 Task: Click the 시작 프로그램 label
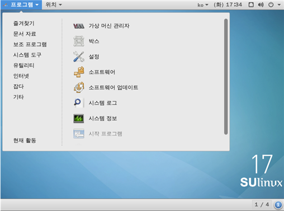[x=105, y=134]
